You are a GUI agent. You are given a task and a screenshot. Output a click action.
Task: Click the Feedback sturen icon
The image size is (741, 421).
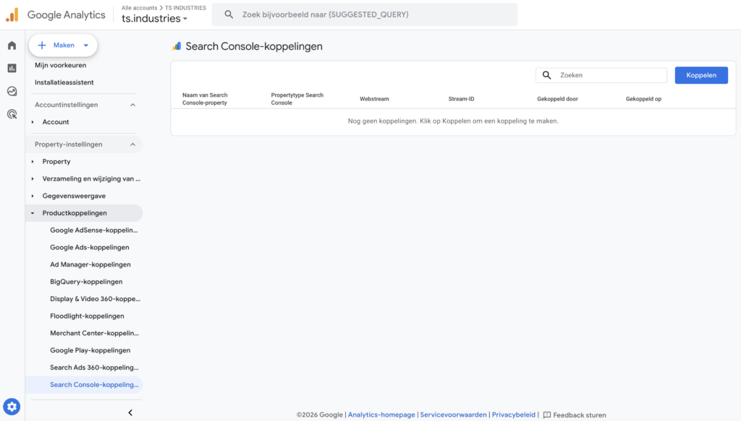coord(547,415)
